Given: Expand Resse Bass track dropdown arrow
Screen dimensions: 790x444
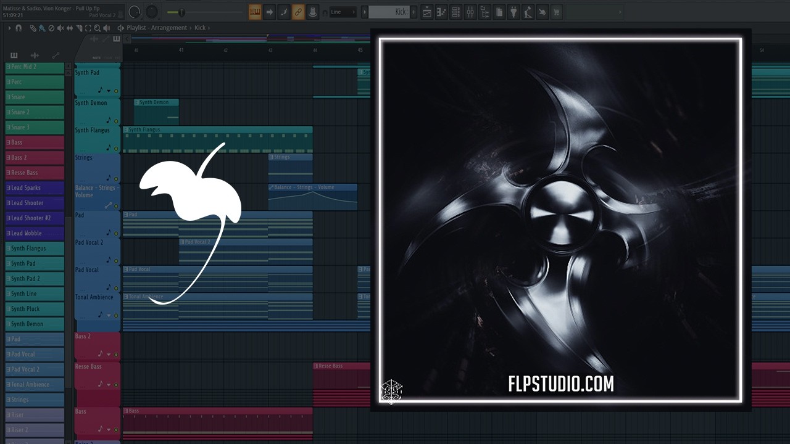Looking at the screenshot, I should (x=109, y=384).
